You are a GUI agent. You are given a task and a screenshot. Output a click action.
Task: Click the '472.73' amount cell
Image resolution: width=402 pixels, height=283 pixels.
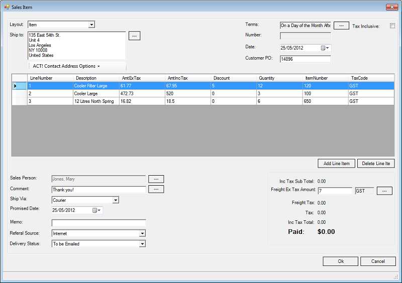pyautogui.click(x=142, y=93)
